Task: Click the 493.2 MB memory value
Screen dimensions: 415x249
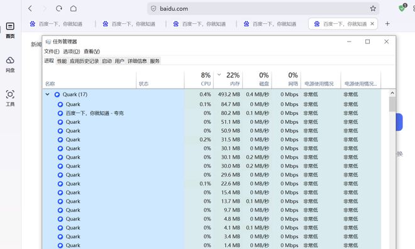Action: click(229, 94)
